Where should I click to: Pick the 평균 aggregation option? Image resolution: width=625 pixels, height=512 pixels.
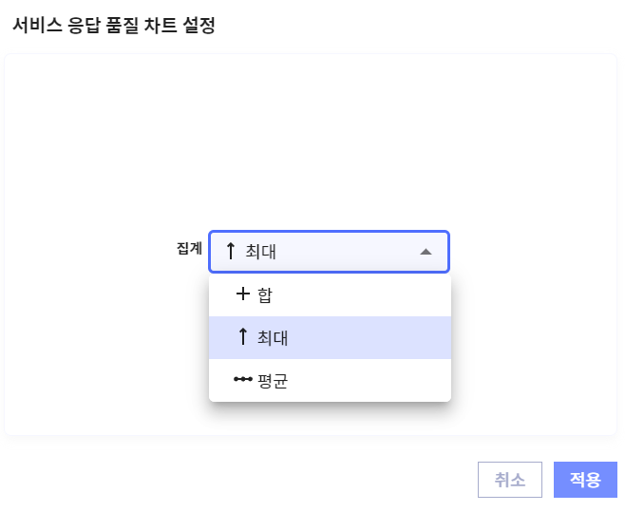click(330, 380)
